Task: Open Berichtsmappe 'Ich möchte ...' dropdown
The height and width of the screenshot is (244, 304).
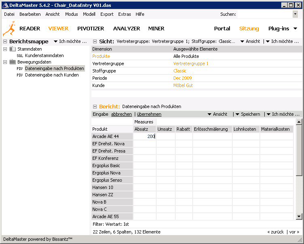Action: [70, 41]
